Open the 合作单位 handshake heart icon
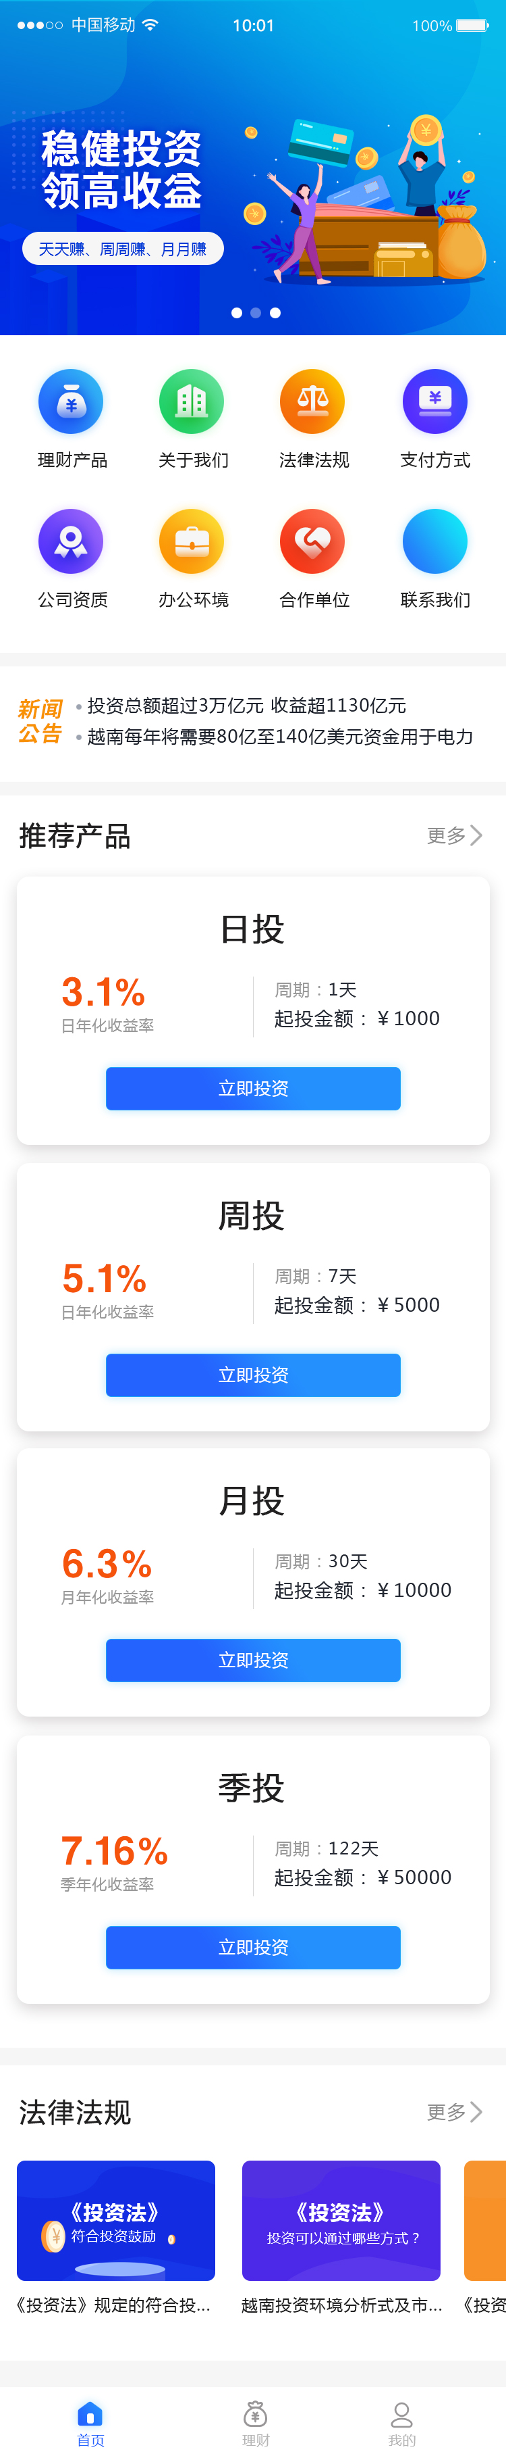The width and height of the screenshot is (506, 2460). tap(312, 541)
